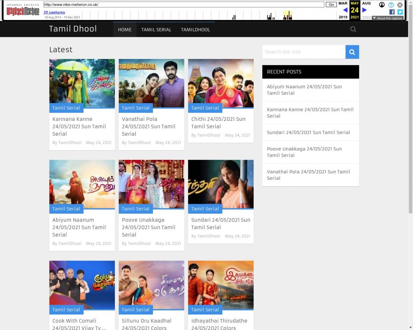Click the MAR month label
This screenshot has width=413, height=330.
click(343, 3)
